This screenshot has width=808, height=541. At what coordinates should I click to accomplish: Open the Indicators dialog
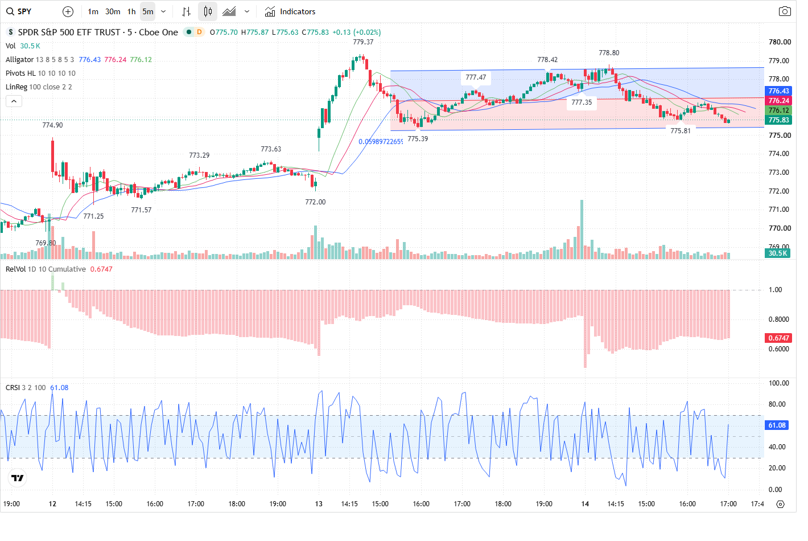tap(290, 11)
